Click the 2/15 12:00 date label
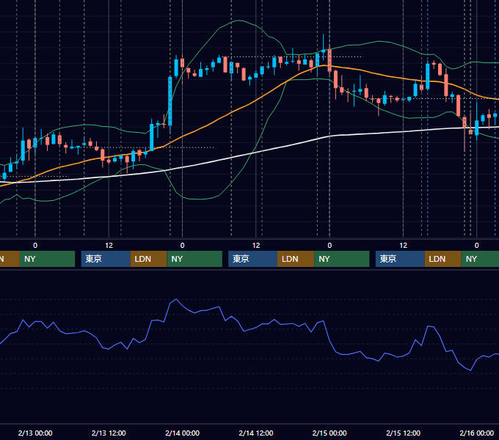 pos(403,433)
